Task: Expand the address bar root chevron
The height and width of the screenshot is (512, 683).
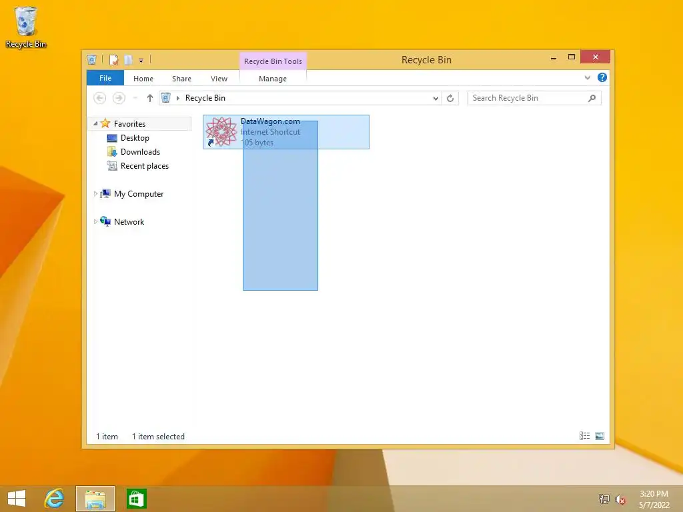Action: pyautogui.click(x=177, y=98)
